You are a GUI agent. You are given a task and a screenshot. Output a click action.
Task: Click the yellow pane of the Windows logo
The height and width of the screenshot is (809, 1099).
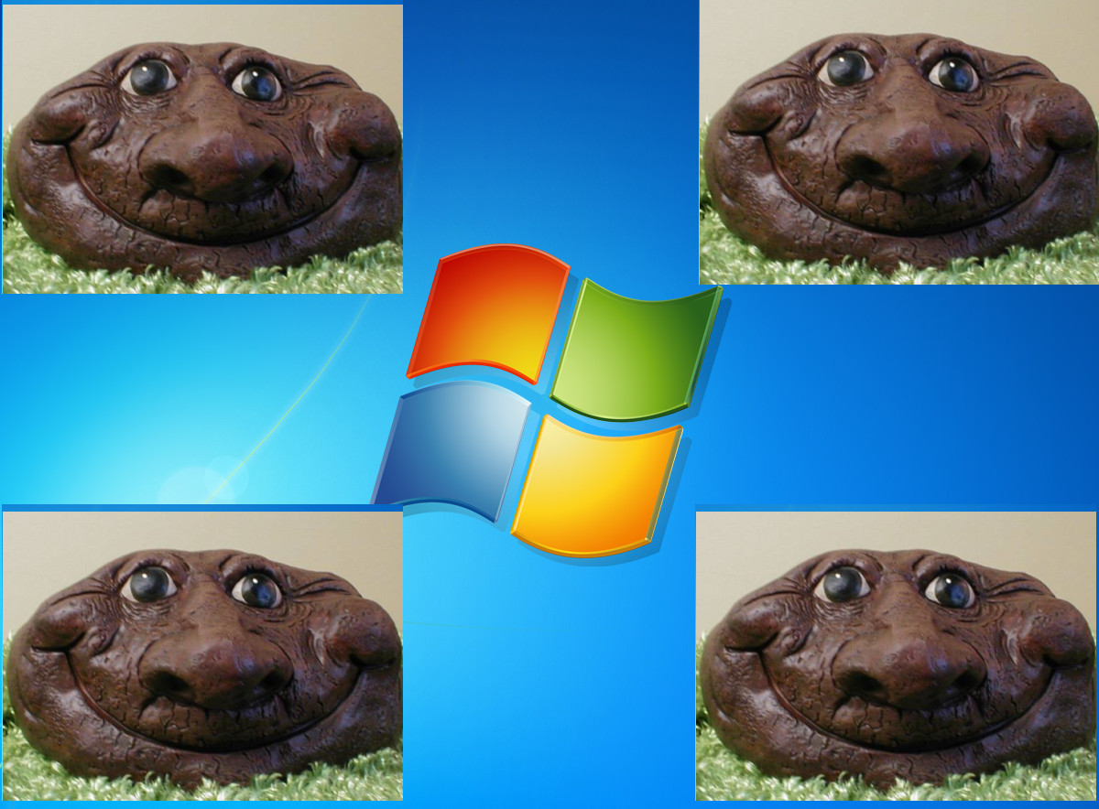pyautogui.click(x=597, y=485)
